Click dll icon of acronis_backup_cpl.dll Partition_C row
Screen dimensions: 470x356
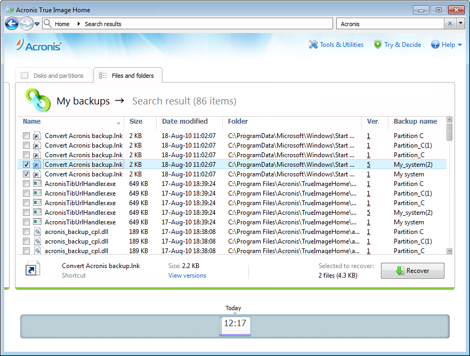(37, 250)
